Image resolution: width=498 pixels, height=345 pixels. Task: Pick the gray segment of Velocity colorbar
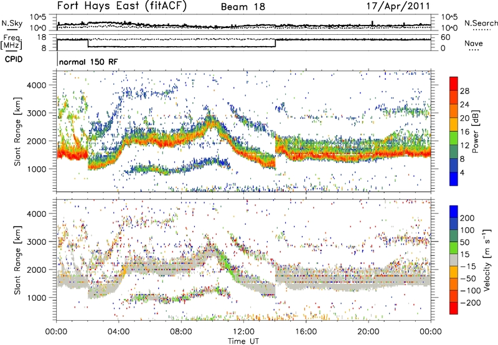coord(454,260)
